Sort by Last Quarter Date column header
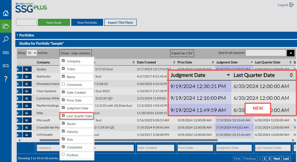 click(x=273, y=62)
